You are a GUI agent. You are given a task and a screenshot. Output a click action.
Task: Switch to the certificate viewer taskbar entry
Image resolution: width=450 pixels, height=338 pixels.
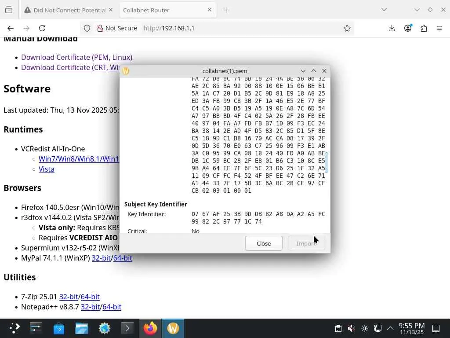(173, 328)
